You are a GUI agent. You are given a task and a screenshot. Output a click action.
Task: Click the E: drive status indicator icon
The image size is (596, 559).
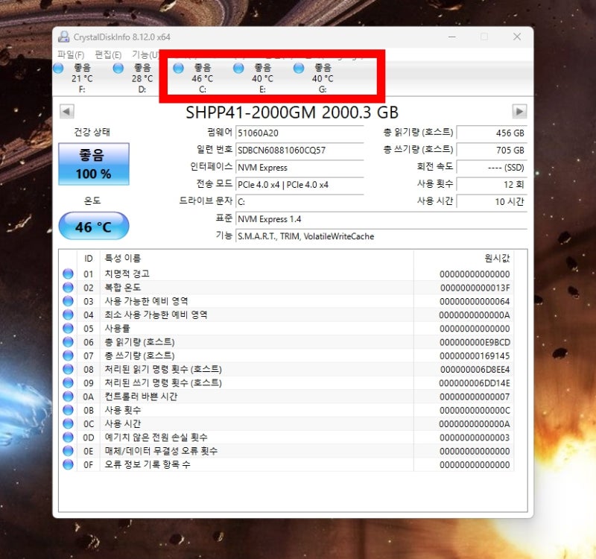237,67
